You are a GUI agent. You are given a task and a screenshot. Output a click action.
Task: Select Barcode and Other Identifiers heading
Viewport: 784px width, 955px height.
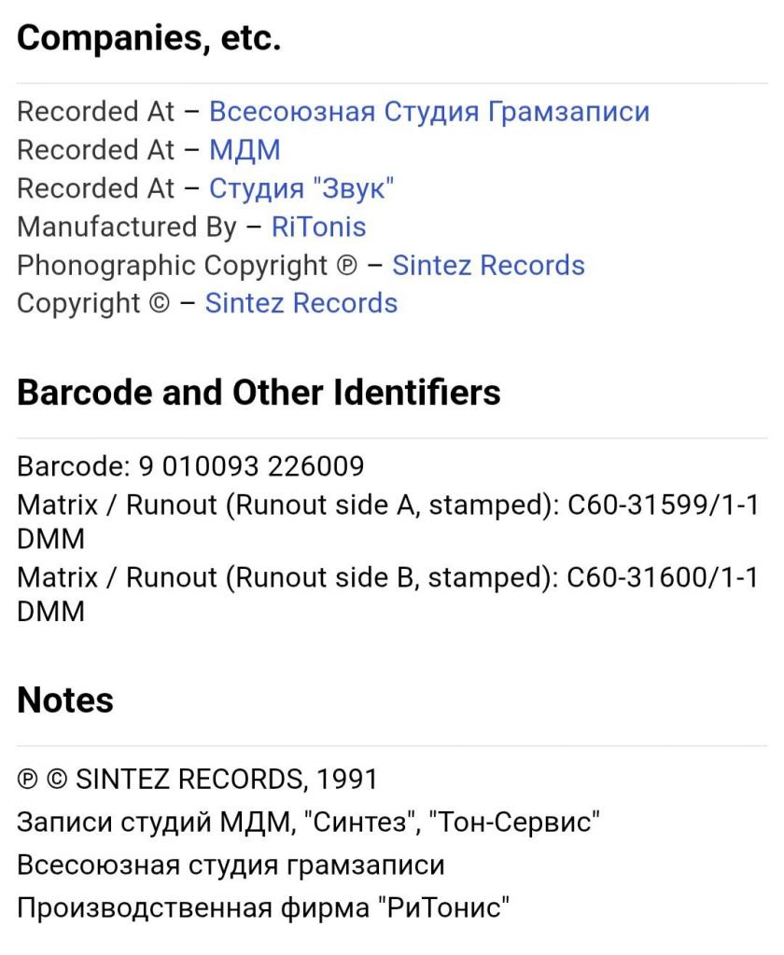[259, 393]
